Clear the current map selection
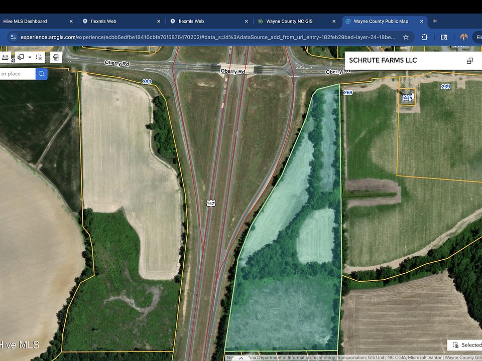 click(39, 57)
